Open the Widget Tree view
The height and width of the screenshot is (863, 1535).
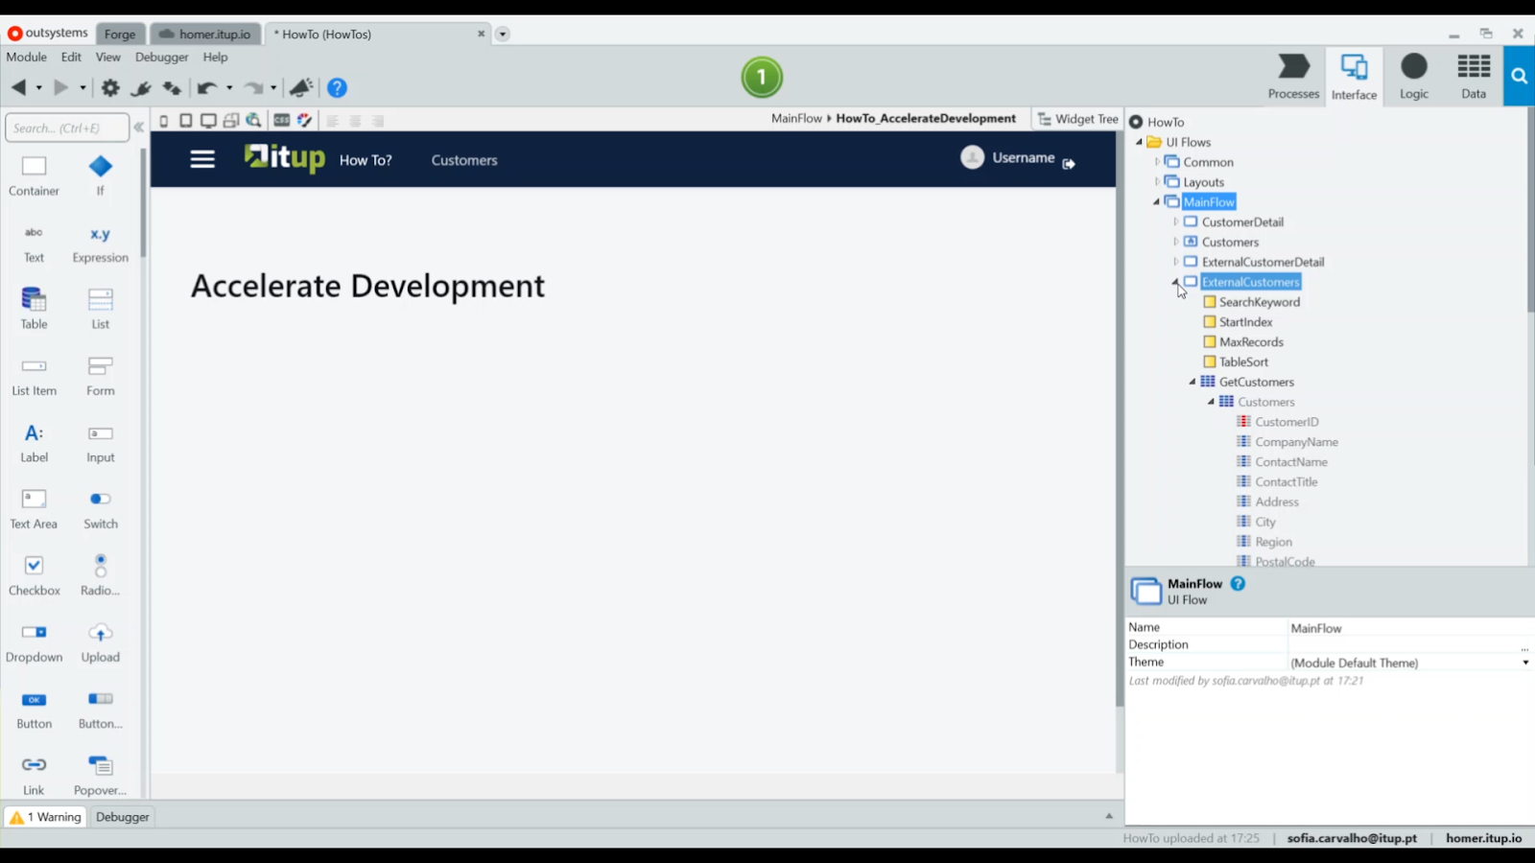pyautogui.click(x=1078, y=119)
